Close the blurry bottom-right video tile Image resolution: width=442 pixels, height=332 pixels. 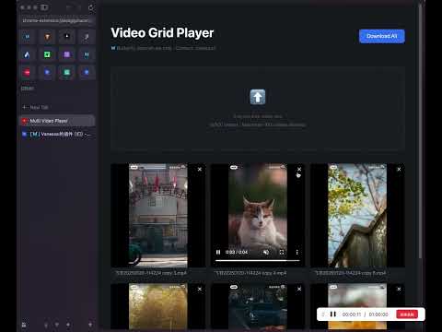point(399,289)
